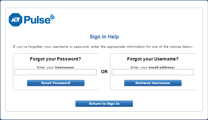Click empty space below Retrieve Username button
This screenshot has width=208, height=120.
[153, 88]
